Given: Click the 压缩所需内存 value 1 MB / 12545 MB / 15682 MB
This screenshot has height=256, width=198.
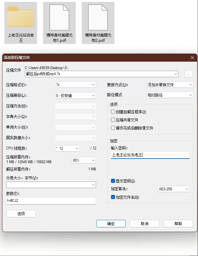Looking at the screenshot, I should pos(29,162).
